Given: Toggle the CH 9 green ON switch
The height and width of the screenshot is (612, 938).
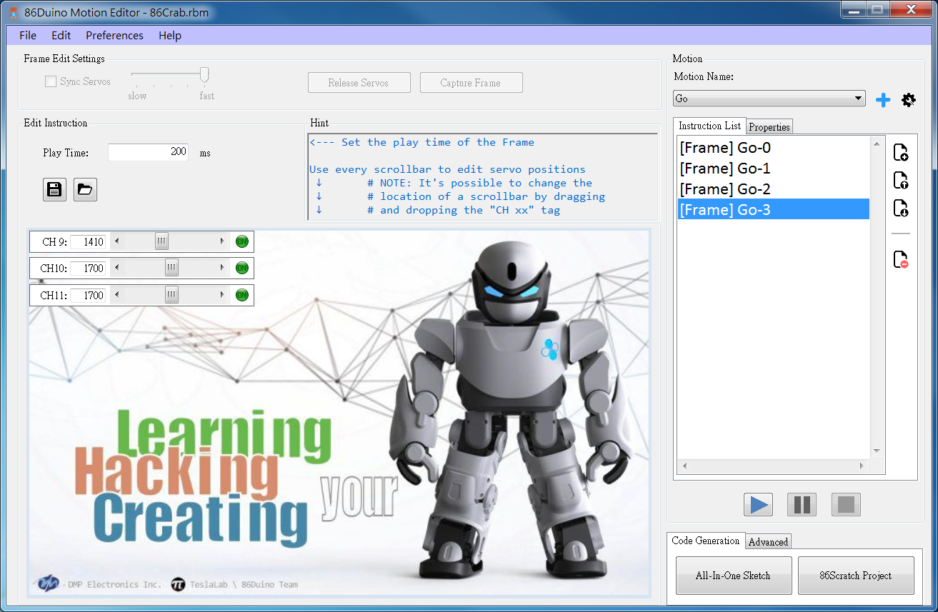Looking at the screenshot, I should (x=241, y=241).
